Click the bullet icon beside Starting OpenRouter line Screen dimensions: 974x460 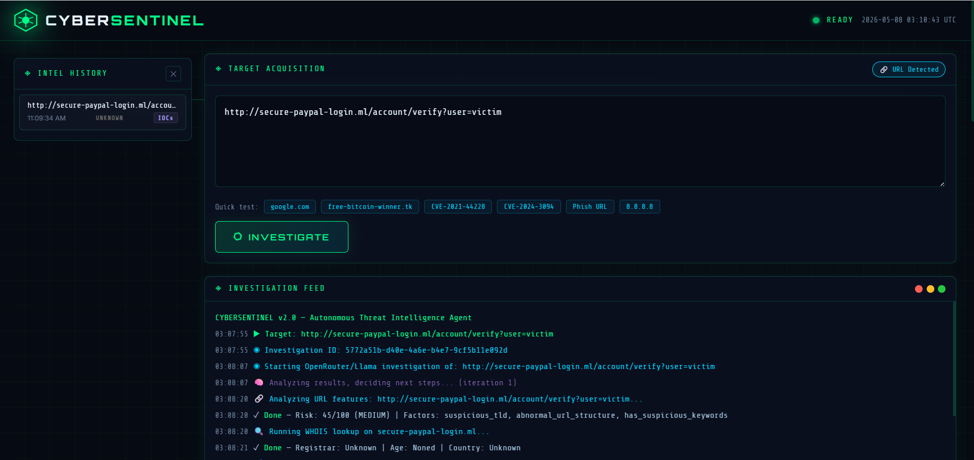pyautogui.click(x=257, y=366)
